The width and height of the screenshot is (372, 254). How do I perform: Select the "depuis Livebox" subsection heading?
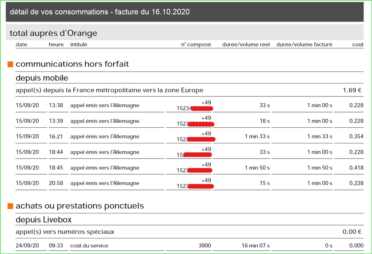[43, 220]
